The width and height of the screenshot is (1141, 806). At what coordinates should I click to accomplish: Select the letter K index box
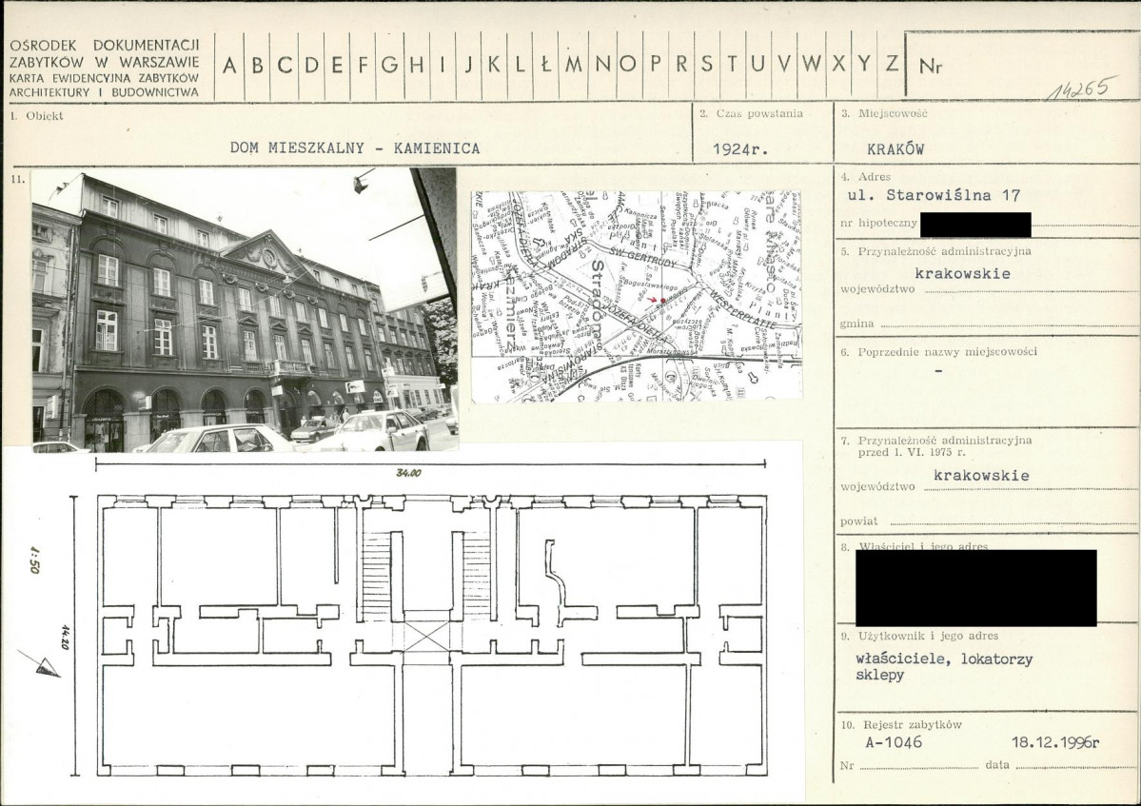pyautogui.click(x=494, y=66)
